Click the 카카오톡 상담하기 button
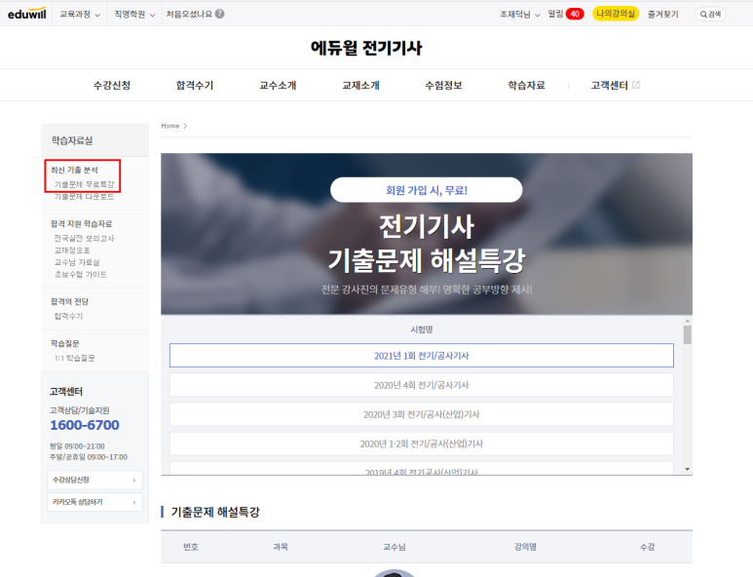This screenshot has height=577, width=753. [x=95, y=502]
